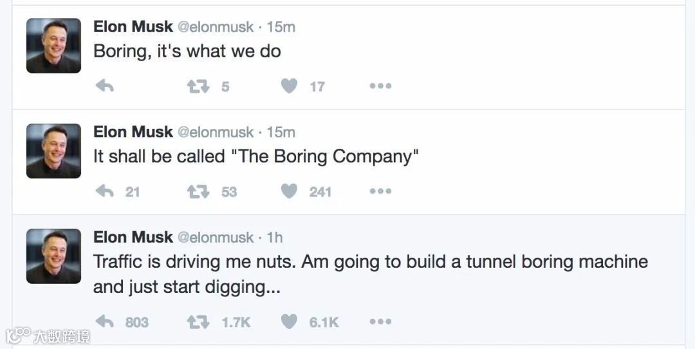
Task: Reply to the "Boring, it's what we do" tweet
Action: (104, 86)
